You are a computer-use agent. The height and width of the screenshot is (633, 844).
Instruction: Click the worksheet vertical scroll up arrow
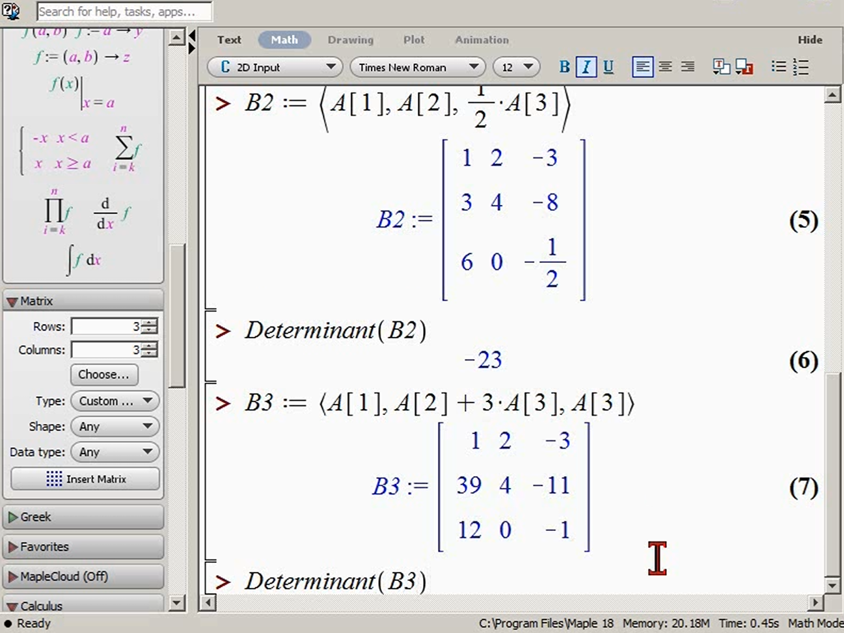pyautogui.click(x=832, y=96)
